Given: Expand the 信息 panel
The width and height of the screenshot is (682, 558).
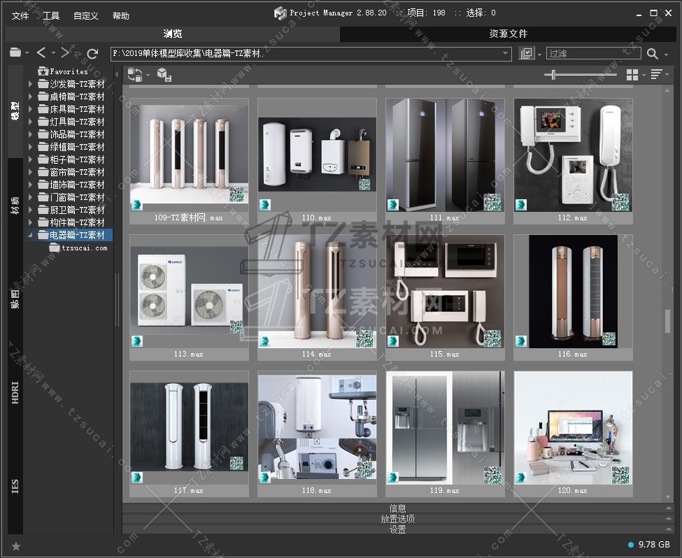Looking at the screenshot, I should click(x=397, y=508).
